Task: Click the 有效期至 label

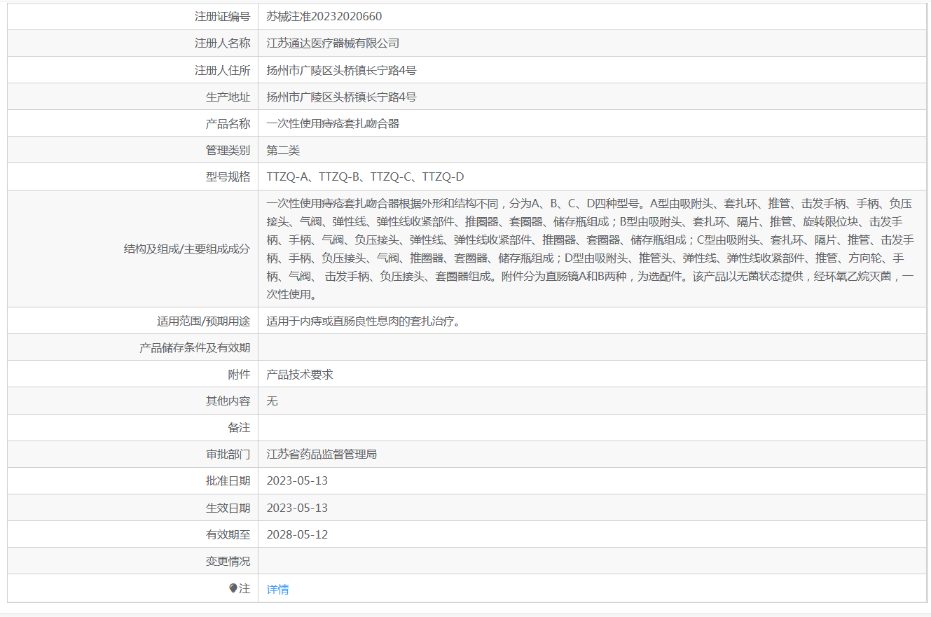Action: pos(228,534)
